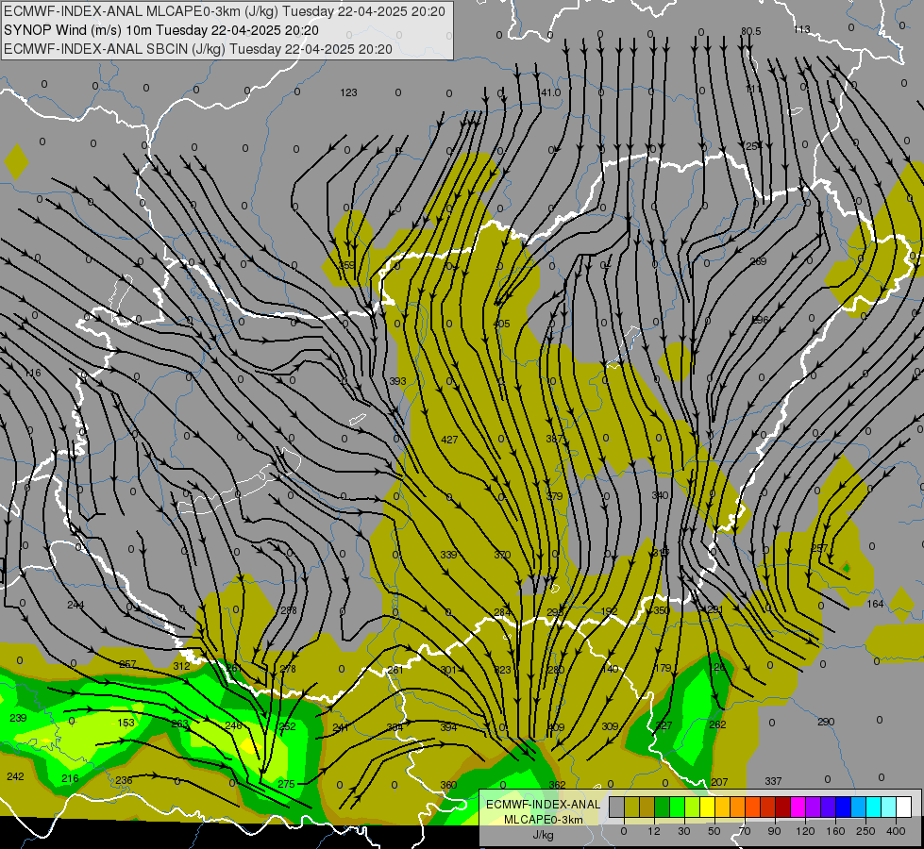Click the map value '405'

click(x=501, y=325)
